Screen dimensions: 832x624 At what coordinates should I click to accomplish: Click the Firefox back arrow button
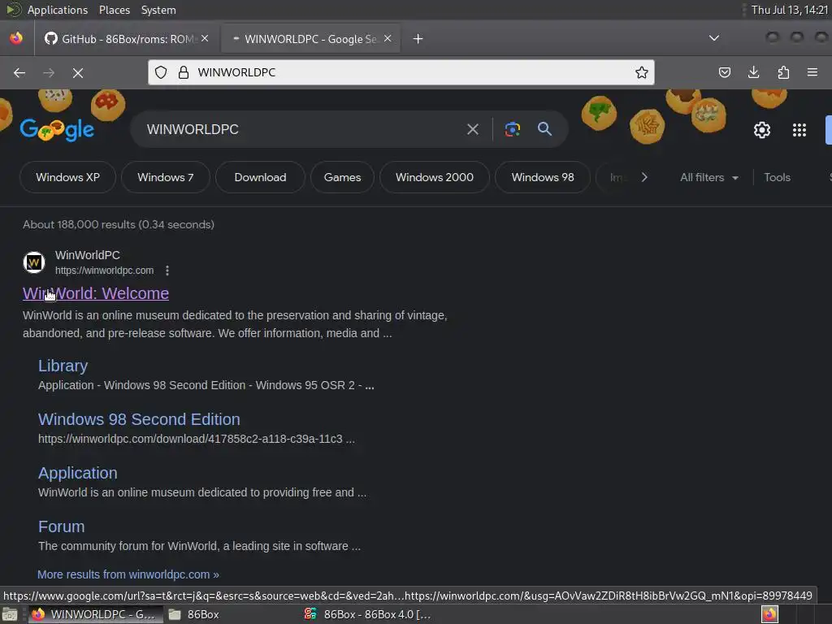(x=19, y=72)
